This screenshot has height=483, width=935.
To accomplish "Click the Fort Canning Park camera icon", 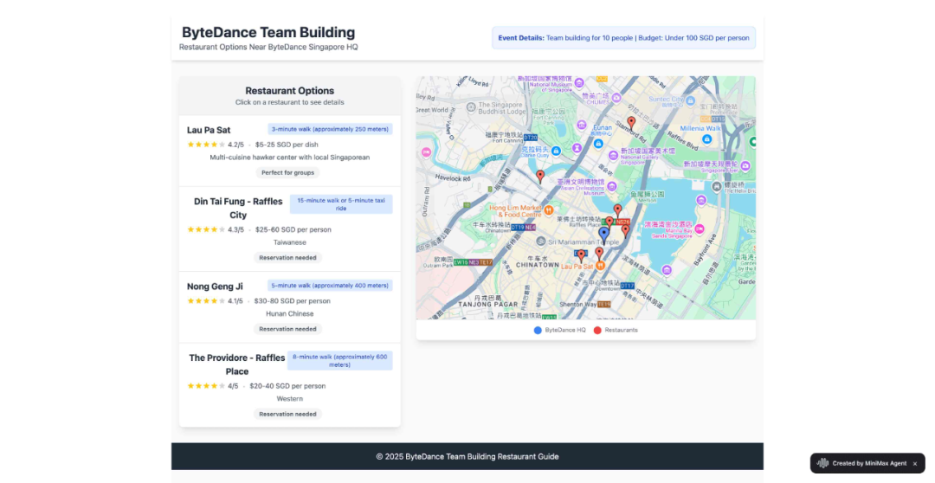I will click(x=582, y=125).
